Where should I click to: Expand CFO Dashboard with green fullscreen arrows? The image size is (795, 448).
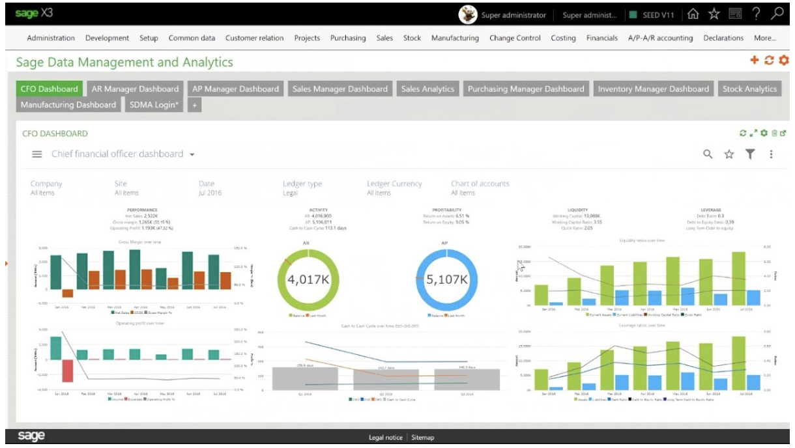[753, 133]
